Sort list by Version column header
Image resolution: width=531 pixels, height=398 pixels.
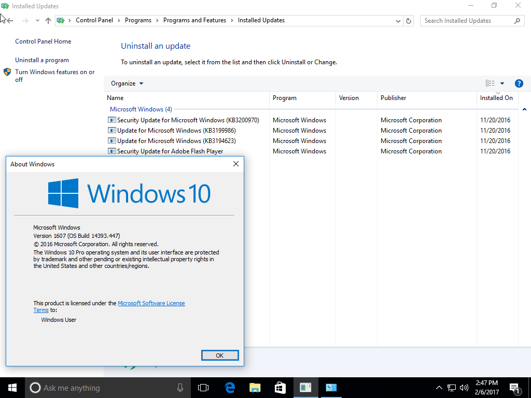tap(356, 98)
